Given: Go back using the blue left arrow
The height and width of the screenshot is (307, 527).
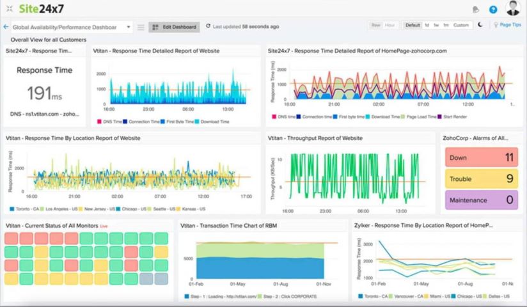Looking at the screenshot, I should (6, 27).
